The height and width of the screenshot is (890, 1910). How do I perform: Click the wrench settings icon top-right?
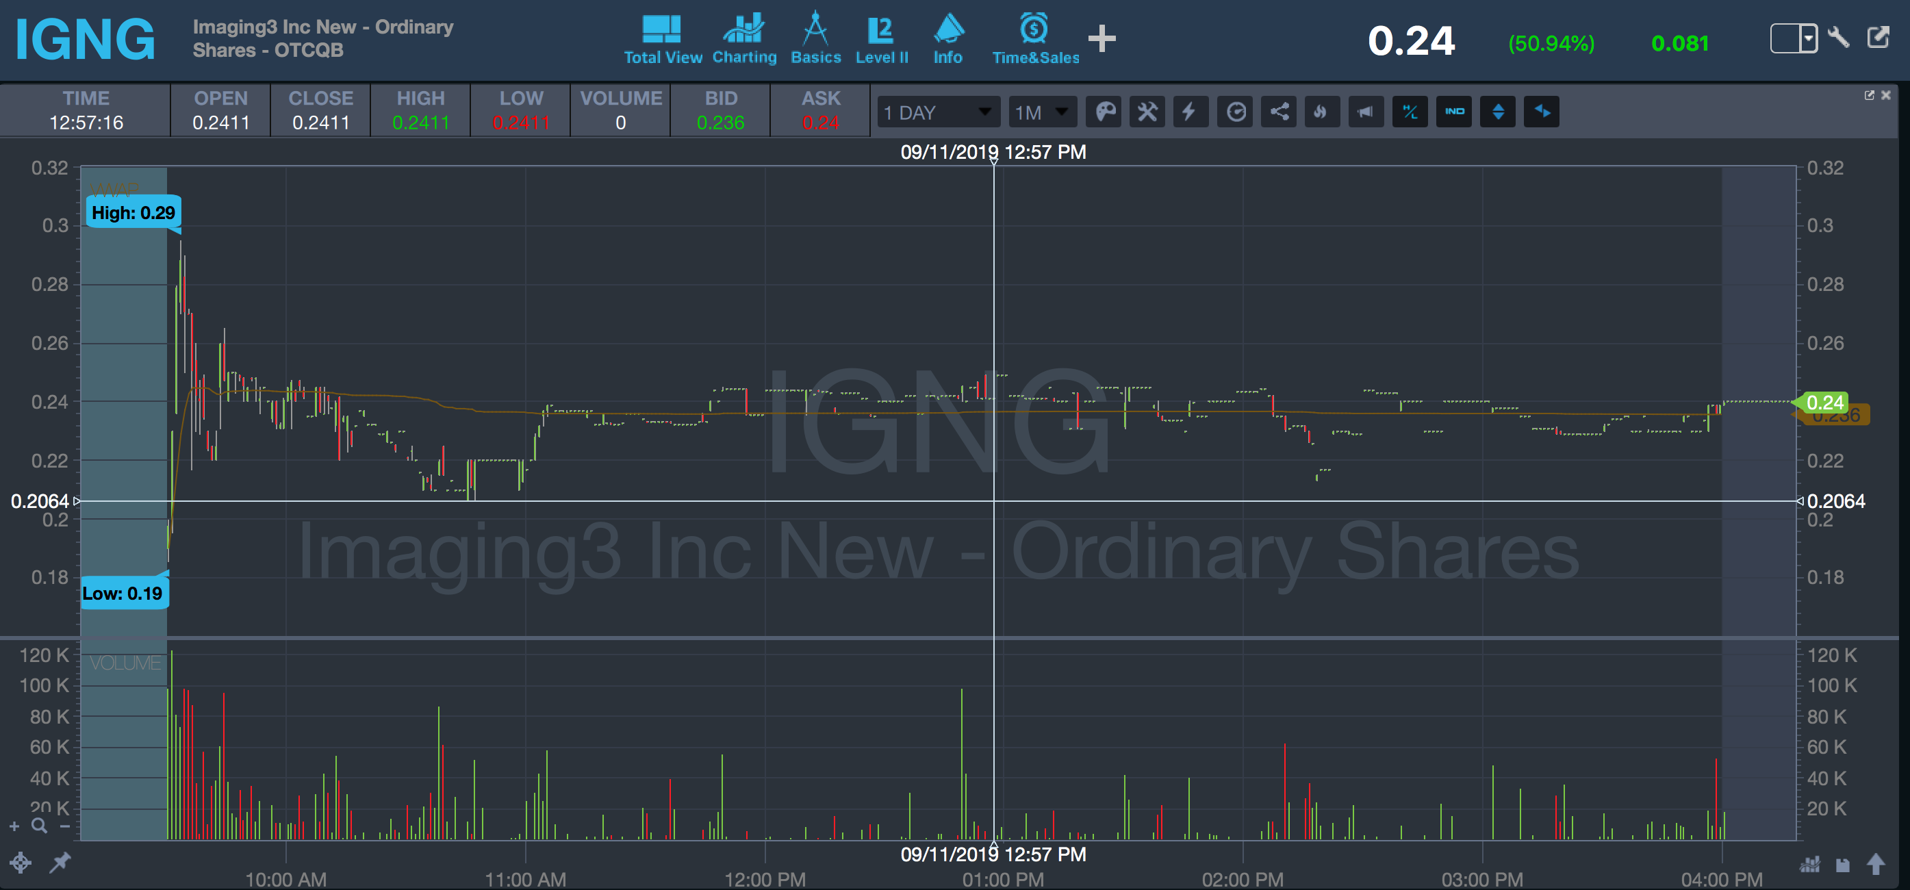tap(1838, 37)
